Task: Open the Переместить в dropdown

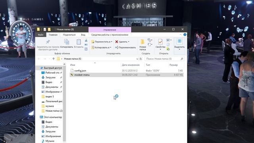Action: (102, 42)
